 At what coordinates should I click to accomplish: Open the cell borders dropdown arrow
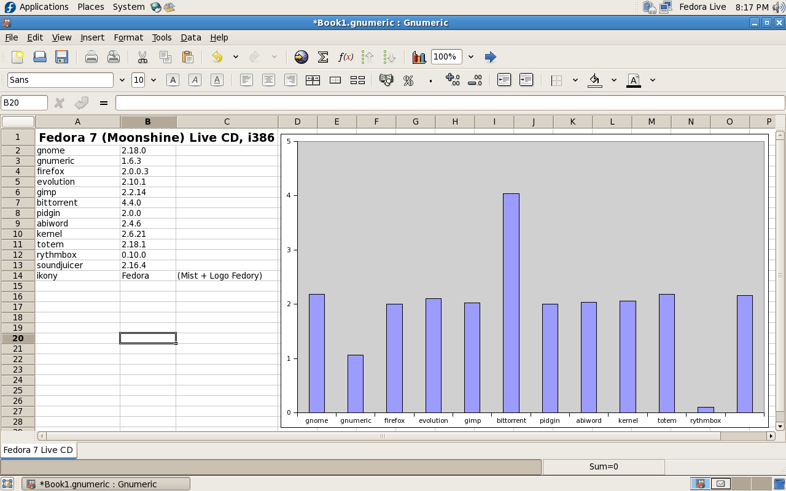[x=575, y=80]
